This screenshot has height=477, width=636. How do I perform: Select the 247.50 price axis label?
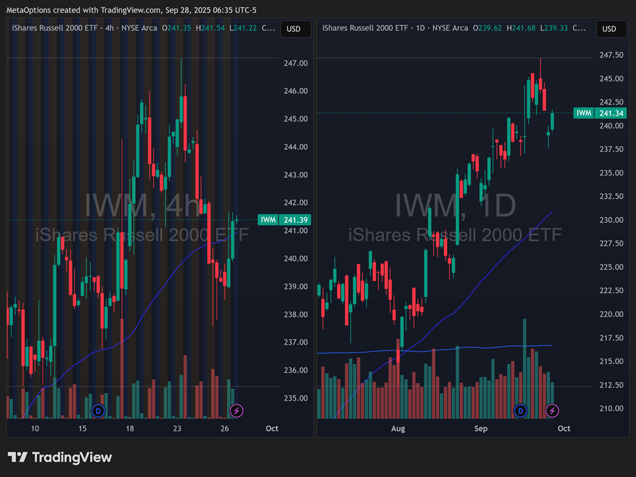612,55
